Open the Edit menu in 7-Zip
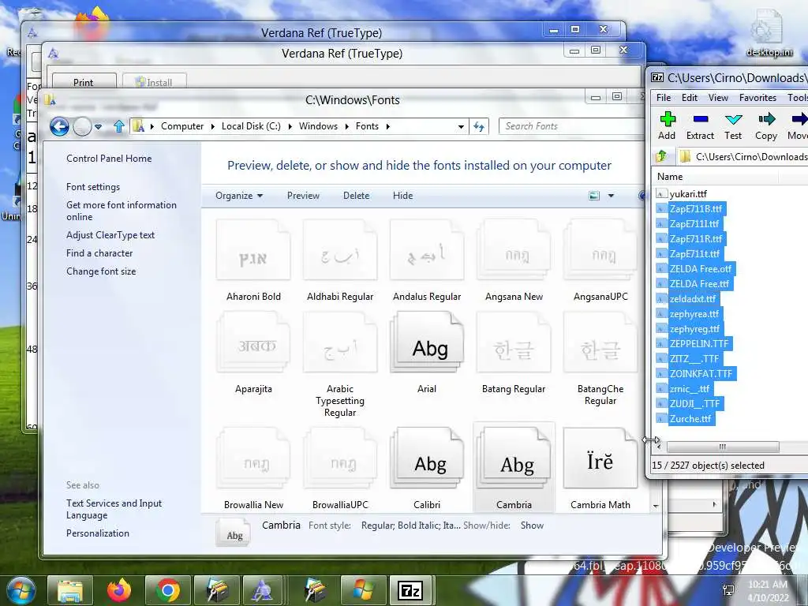Viewport: 808px width, 606px height. point(689,98)
